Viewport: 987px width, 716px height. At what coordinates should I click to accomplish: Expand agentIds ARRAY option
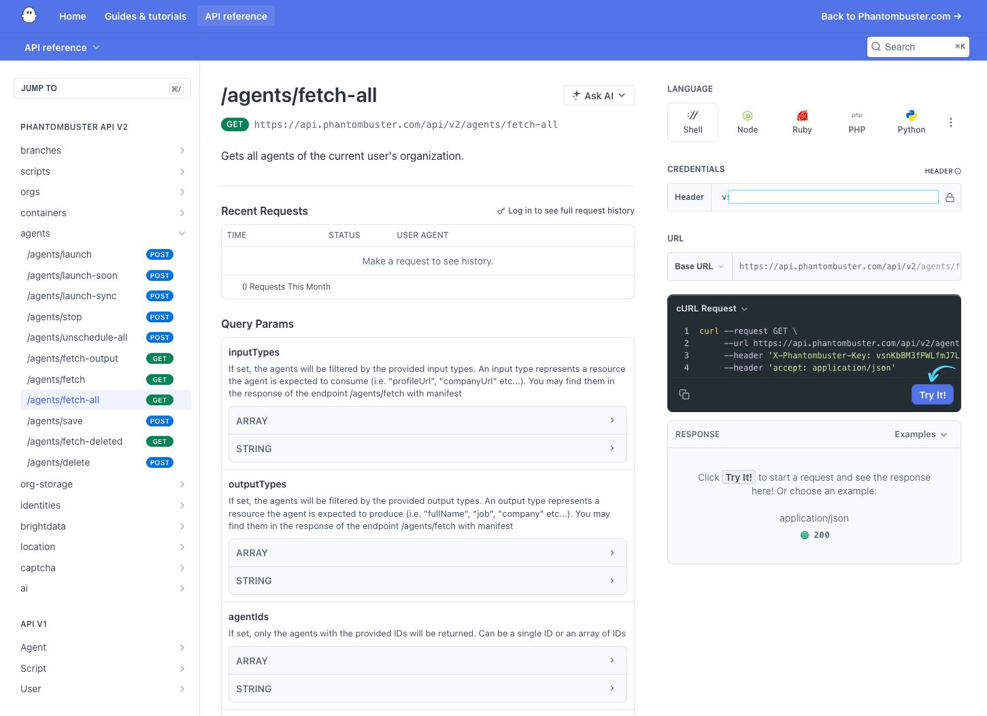(x=428, y=661)
